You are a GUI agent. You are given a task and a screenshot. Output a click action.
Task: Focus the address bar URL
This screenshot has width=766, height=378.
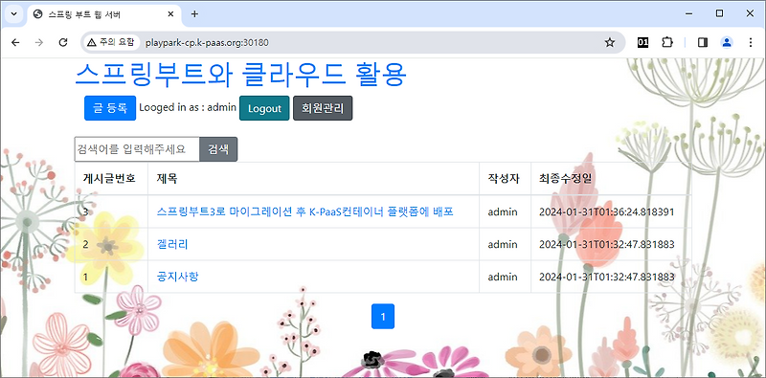tap(207, 43)
